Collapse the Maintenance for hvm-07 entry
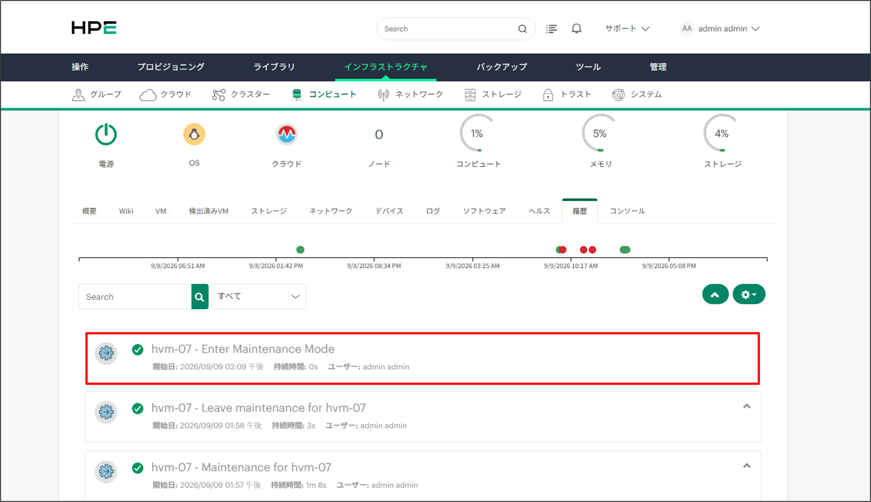The image size is (871, 502). point(747,466)
